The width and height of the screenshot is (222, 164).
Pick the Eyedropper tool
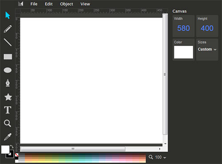point(8,137)
